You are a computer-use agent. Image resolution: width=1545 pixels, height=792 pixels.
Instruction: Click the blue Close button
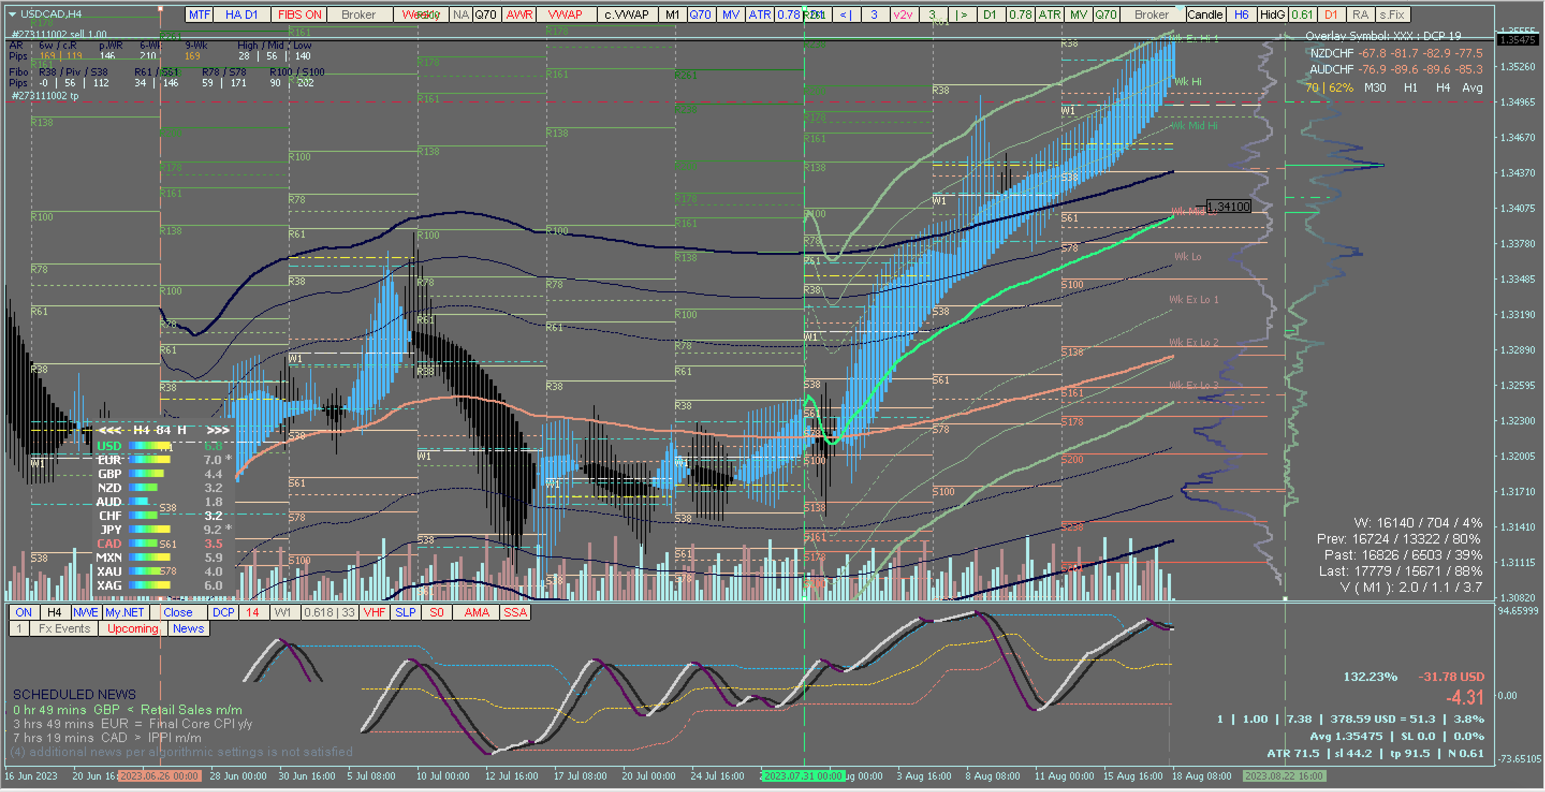point(178,612)
